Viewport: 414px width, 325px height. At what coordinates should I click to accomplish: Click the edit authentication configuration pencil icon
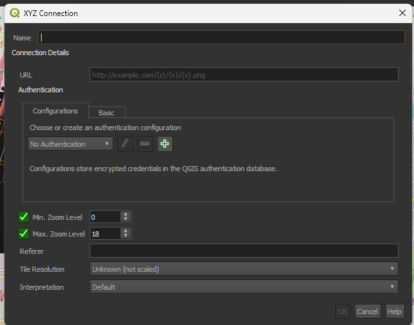coord(126,144)
